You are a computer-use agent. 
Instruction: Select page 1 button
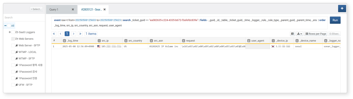click(67, 34)
